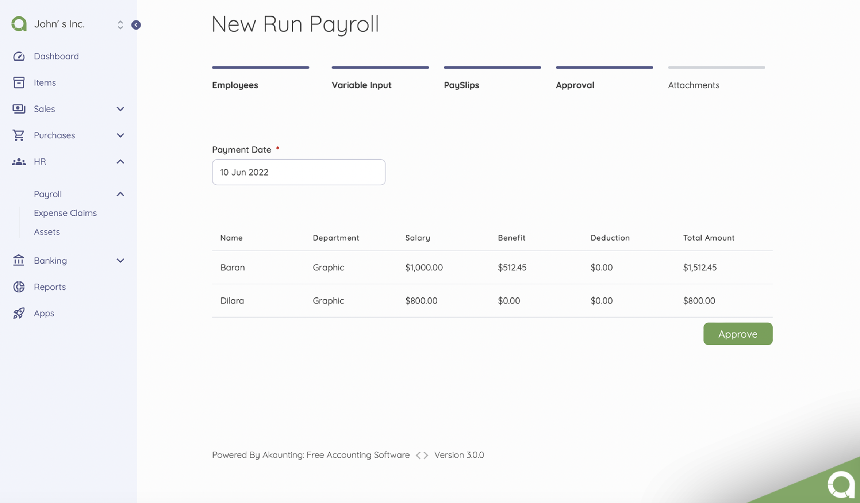This screenshot has width=860, height=503.
Task: Open the Attachments tab
Action: click(694, 85)
